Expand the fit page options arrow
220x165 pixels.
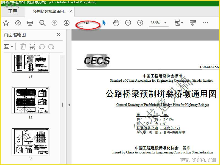click(182, 23)
